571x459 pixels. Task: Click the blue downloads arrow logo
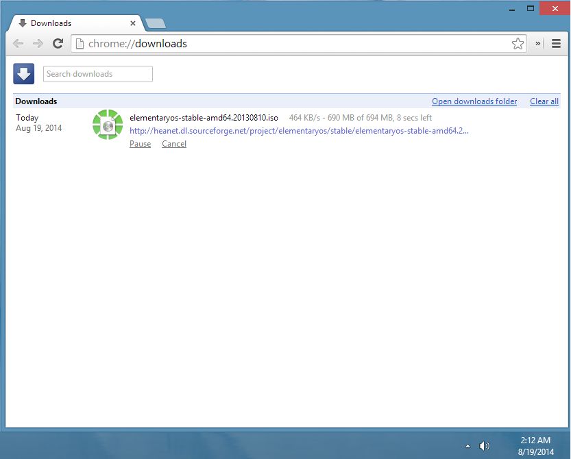click(x=24, y=73)
